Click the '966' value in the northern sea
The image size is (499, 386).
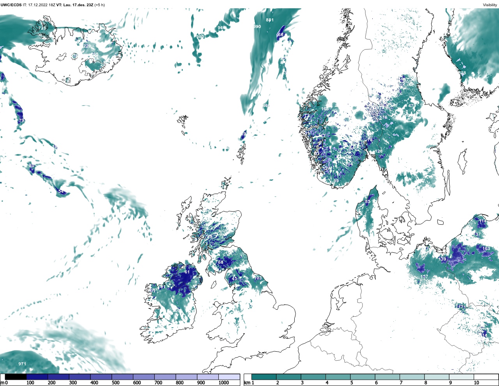pos(221,28)
